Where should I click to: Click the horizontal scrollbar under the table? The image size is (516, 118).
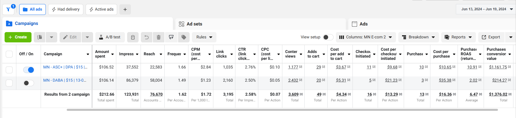(282, 110)
